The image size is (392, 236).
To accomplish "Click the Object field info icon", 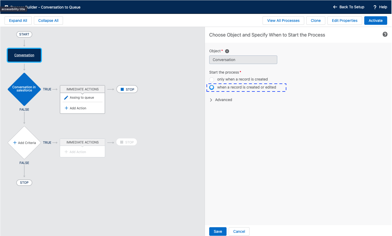I will coord(227,51).
